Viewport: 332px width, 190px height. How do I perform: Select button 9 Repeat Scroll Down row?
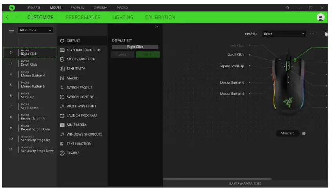click(30, 128)
